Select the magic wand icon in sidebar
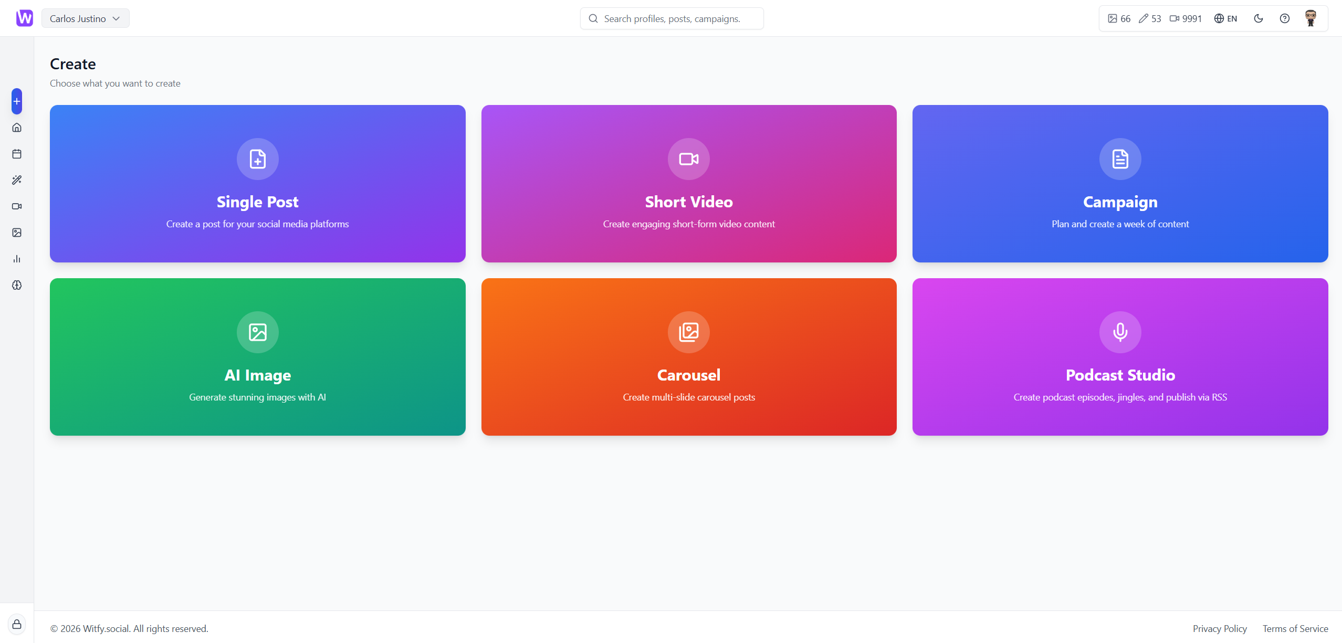The width and height of the screenshot is (1342, 643). pos(17,180)
